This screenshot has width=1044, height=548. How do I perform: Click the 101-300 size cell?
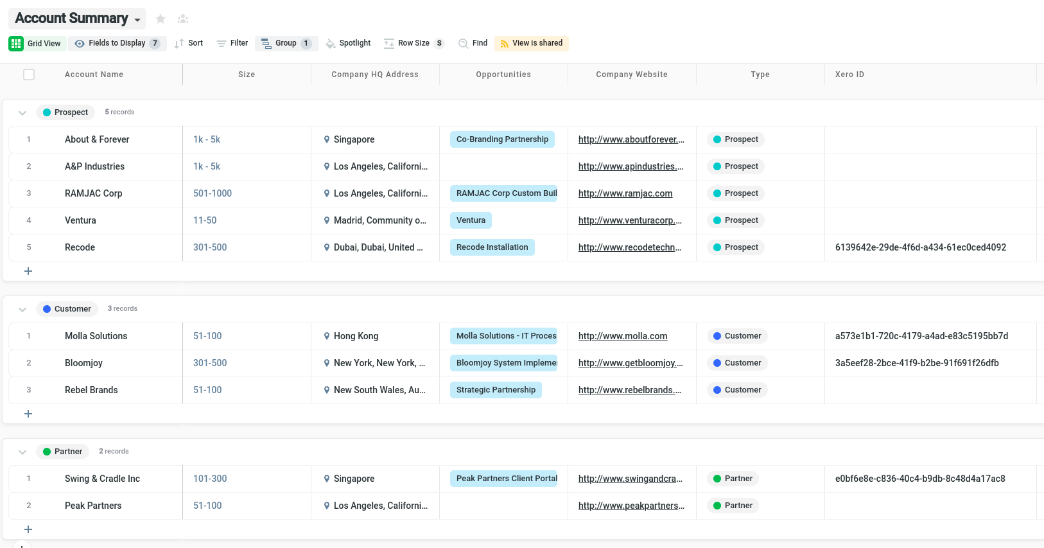(247, 479)
